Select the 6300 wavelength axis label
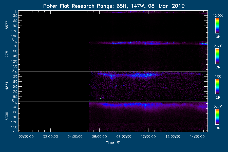Image resolution: width=228 pixels, height=152 pixels. 7,116
